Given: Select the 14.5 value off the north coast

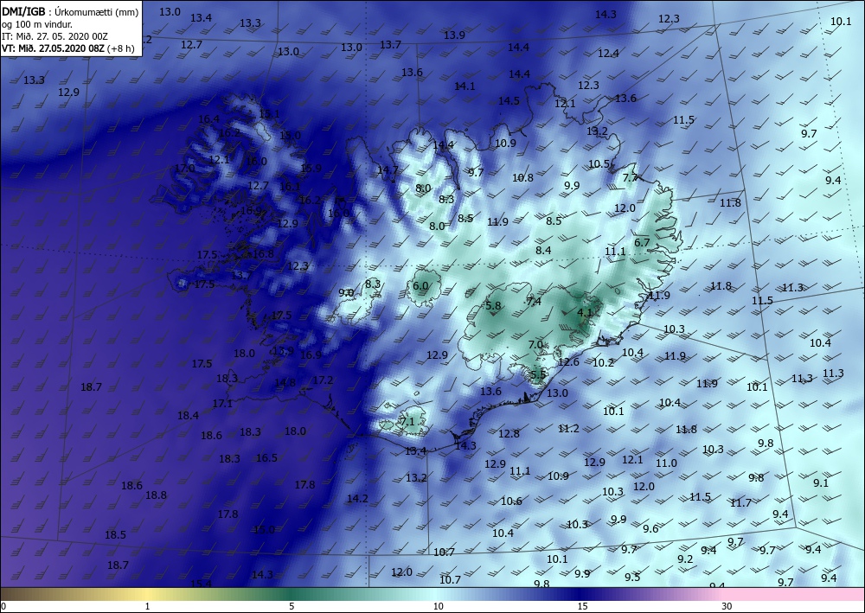Looking at the screenshot, I should pyautogui.click(x=509, y=101).
